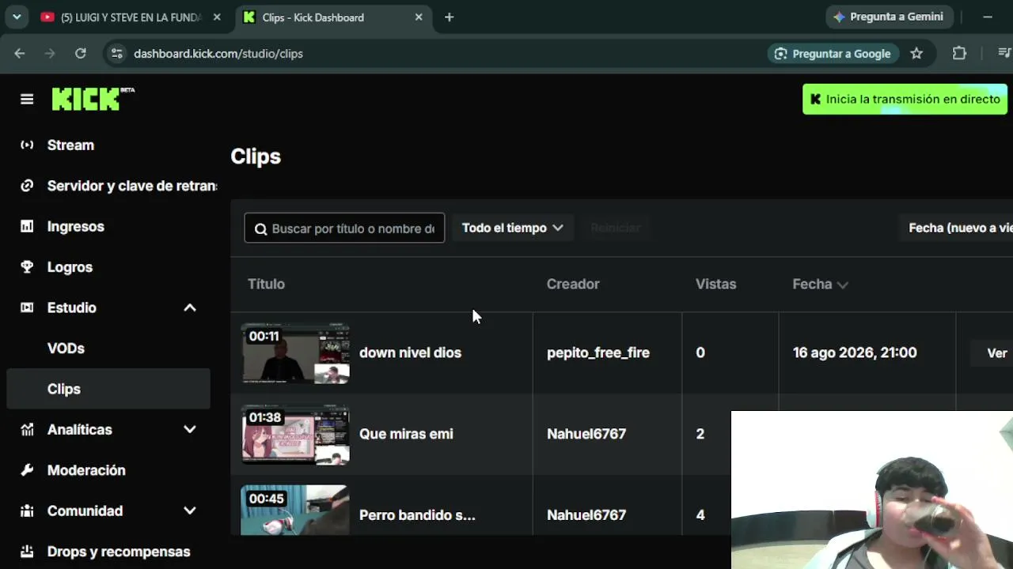Close the LUIGI Y STEVE YouTube tab
This screenshot has height=569, width=1013.
[x=217, y=17]
